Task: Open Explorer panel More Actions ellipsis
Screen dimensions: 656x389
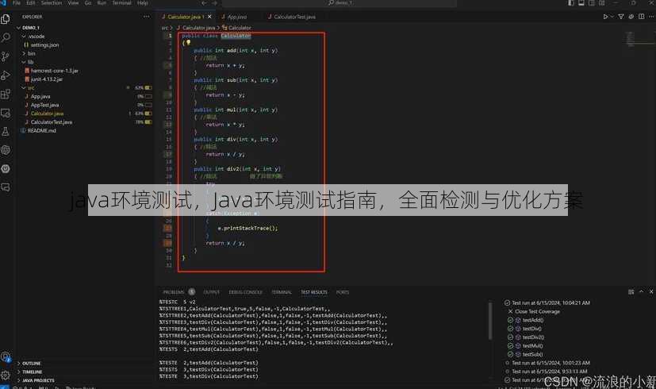Action: [x=147, y=17]
